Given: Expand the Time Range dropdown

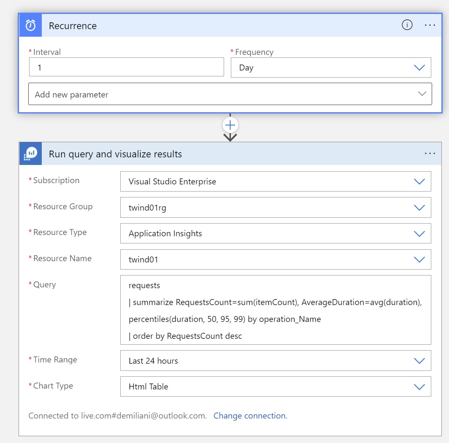Looking at the screenshot, I should (x=275, y=361).
